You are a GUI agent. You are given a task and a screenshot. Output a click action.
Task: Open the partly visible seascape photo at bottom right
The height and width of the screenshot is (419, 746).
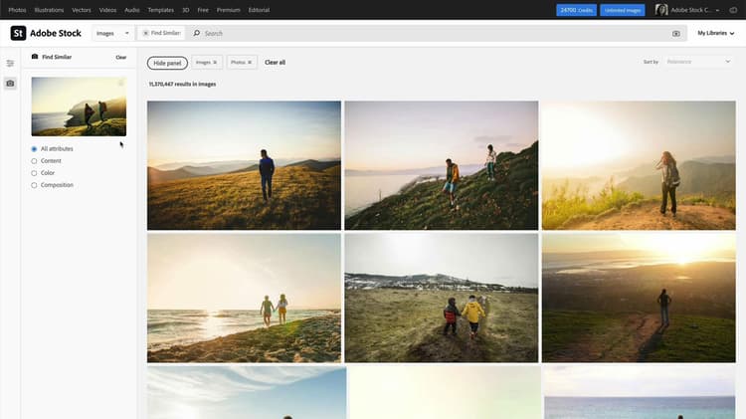[x=640, y=392]
